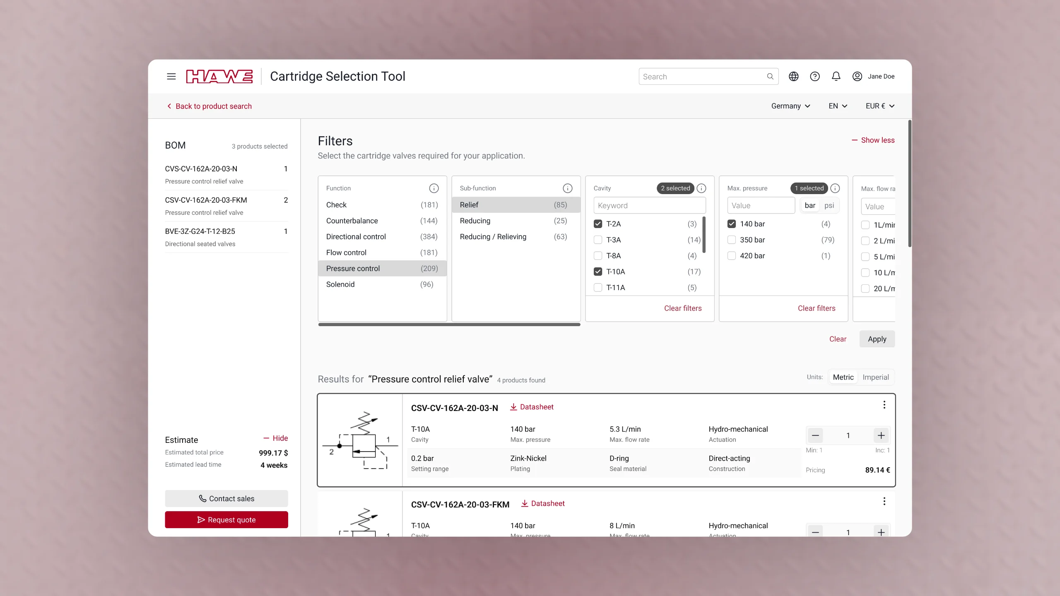Click Back to product search

click(210, 106)
